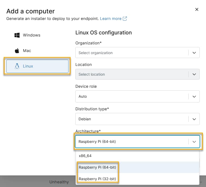Expand the Organization dropdown arrow

194,53
